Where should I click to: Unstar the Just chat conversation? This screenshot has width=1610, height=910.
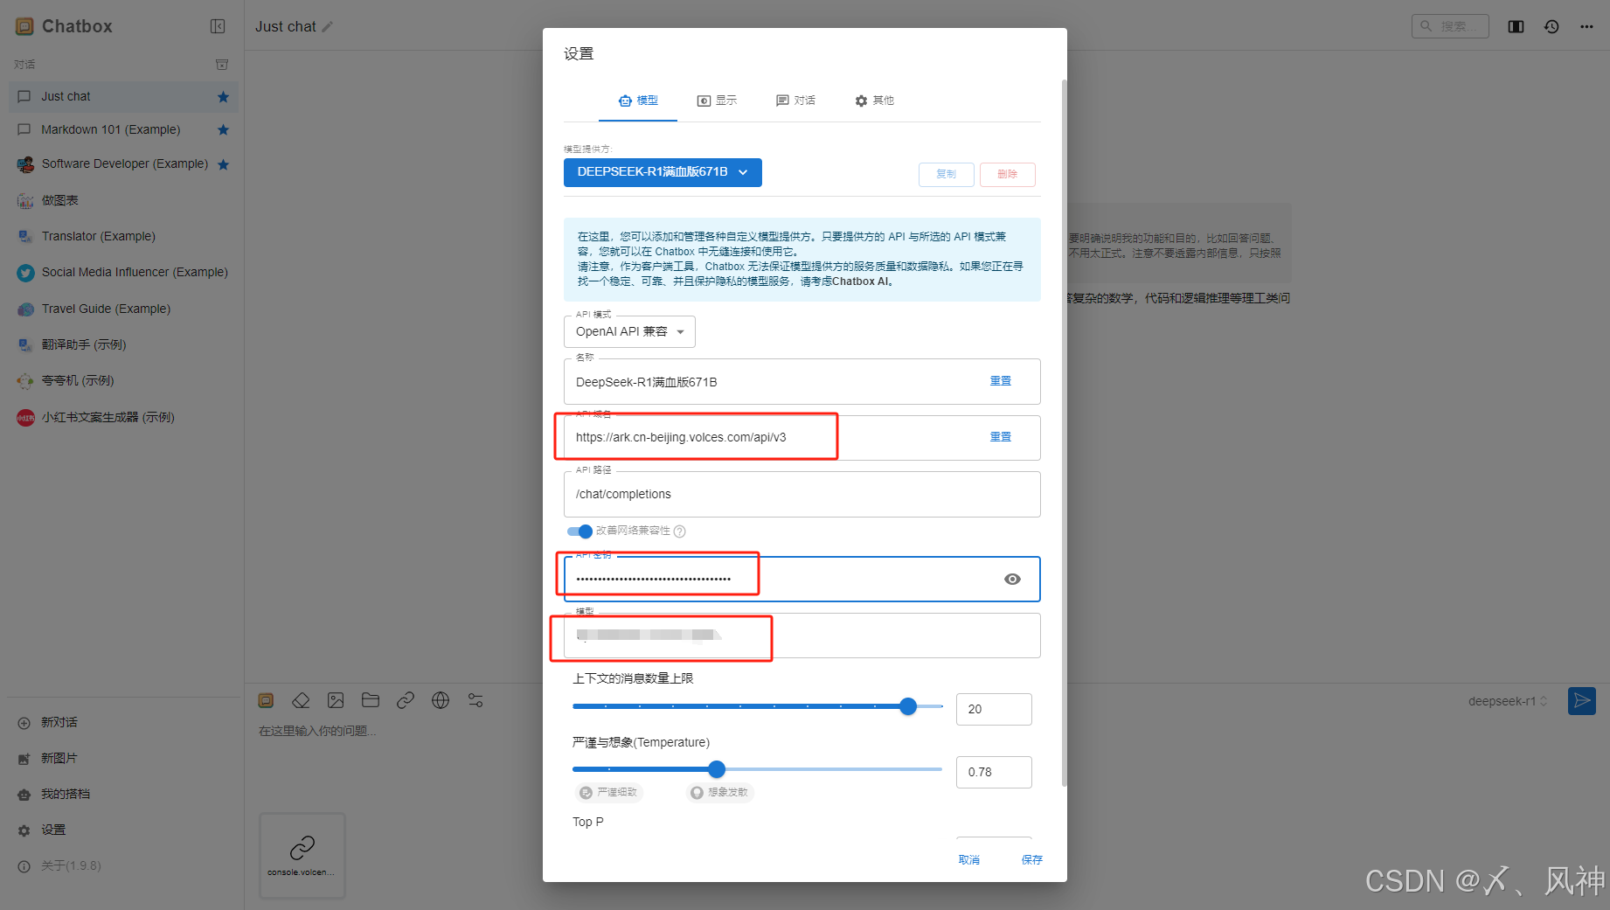[x=223, y=97]
